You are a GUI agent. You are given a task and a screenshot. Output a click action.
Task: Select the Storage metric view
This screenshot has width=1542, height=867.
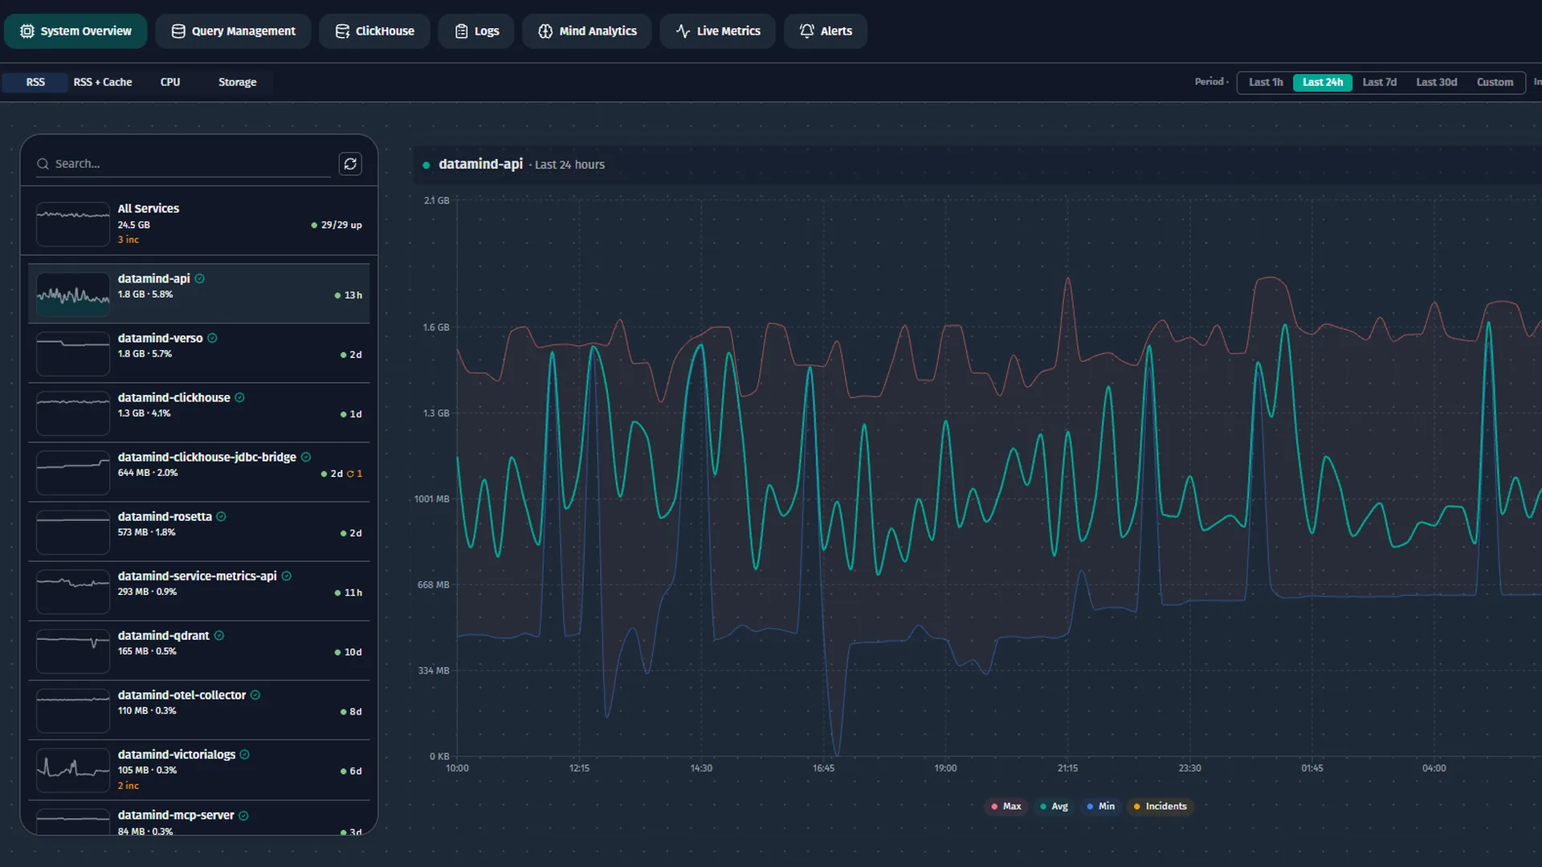[238, 82]
